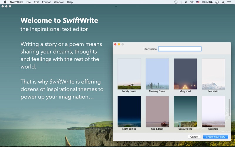The image size is (235, 147).
Task: Click the volume speaker icon
Action: (186, 2)
